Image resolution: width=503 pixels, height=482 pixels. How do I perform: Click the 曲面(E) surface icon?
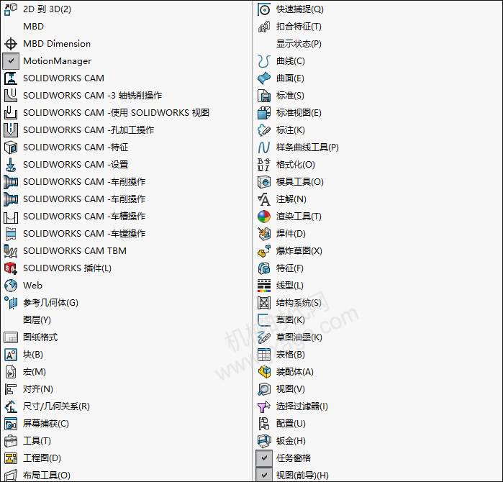[x=264, y=78]
